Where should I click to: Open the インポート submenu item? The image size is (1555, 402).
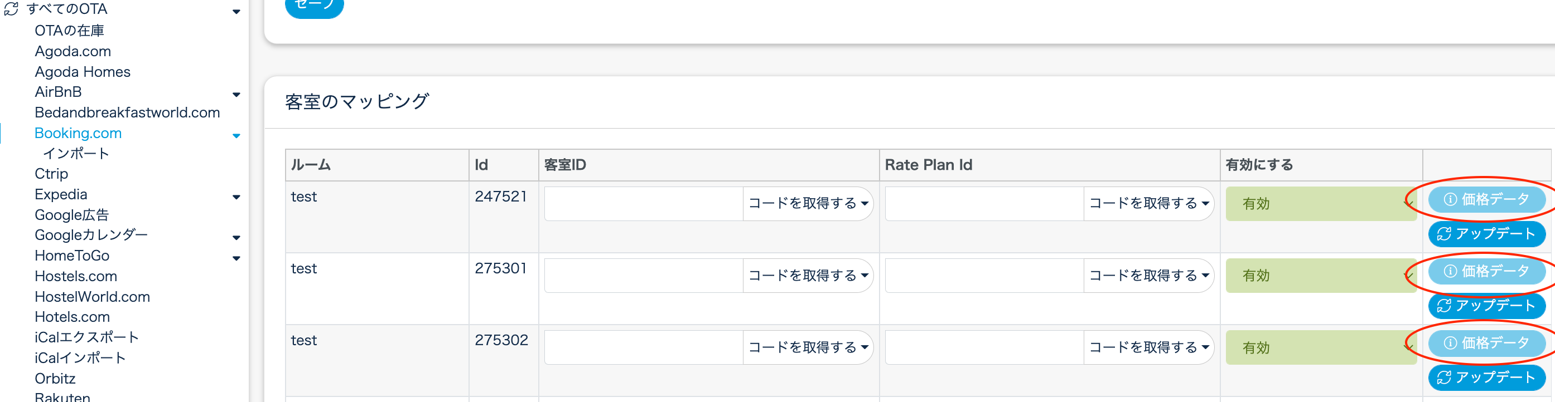click(x=76, y=154)
